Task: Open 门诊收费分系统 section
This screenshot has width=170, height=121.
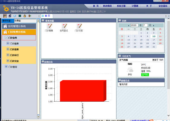Action: tap(19, 32)
